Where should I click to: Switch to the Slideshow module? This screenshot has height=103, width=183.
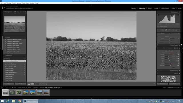(165, 8)
